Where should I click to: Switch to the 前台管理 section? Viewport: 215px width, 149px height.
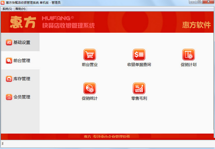20,60
